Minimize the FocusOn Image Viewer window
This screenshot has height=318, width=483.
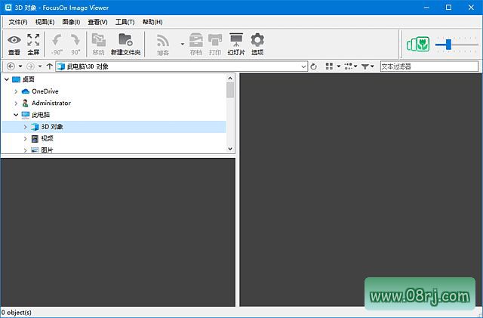(x=426, y=8)
